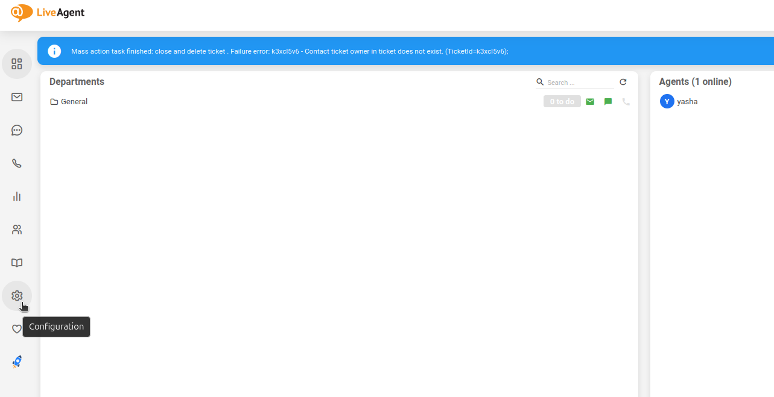This screenshot has height=397, width=774.
Task: Open the Dashboard grid icon
Action: [16, 63]
